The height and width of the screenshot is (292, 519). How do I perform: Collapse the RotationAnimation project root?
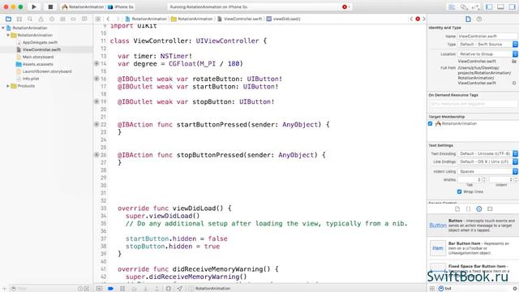(x=3, y=28)
